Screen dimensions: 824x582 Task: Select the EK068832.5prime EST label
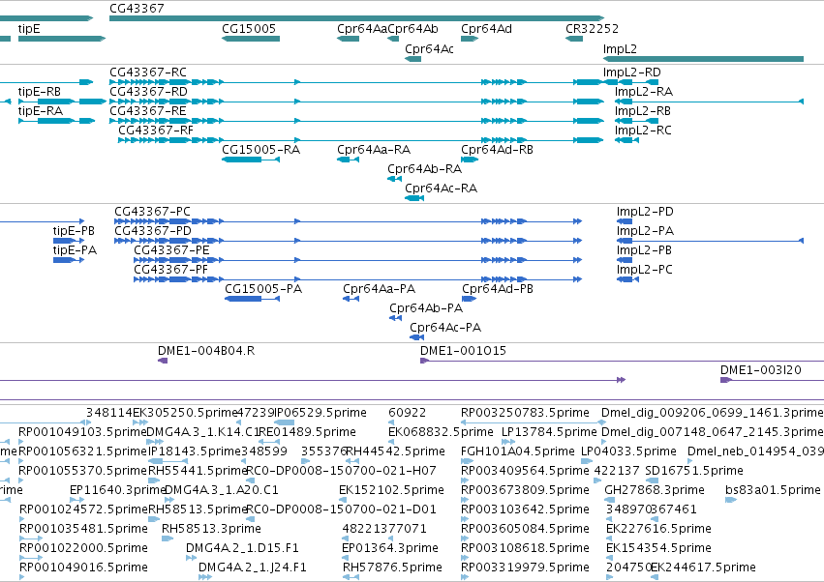click(x=441, y=432)
